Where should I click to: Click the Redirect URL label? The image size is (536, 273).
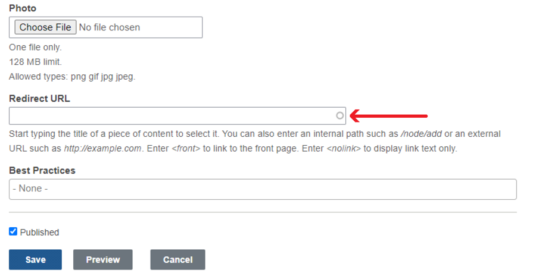coord(39,99)
